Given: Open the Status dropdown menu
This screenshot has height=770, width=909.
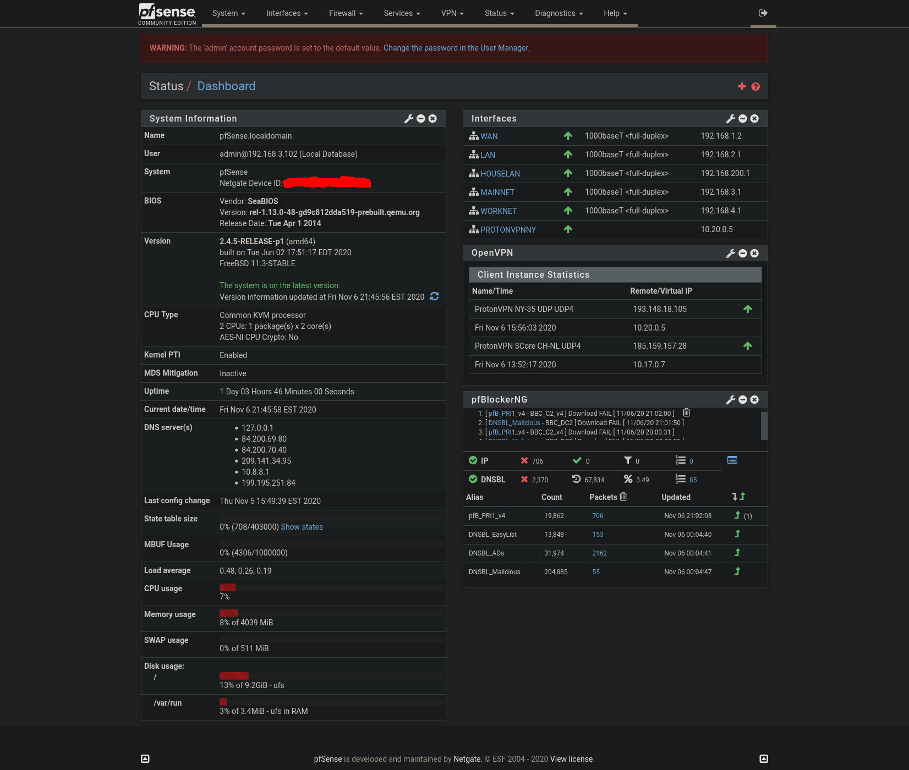Looking at the screenshot, I should [x=500, y=13].
